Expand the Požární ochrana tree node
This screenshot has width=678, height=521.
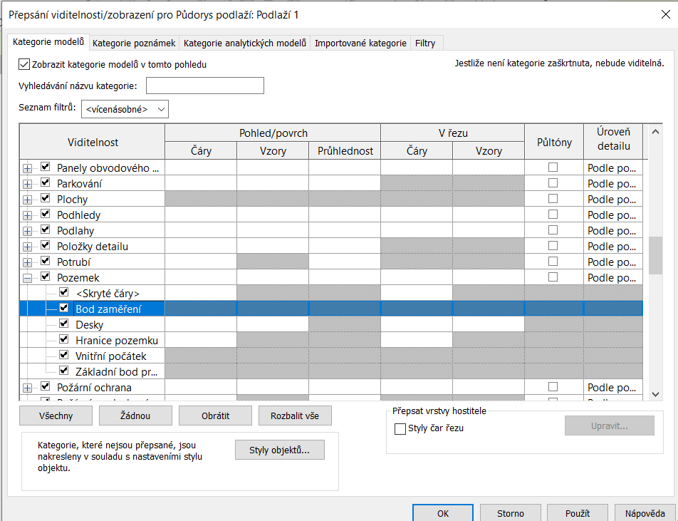point(27,388)
